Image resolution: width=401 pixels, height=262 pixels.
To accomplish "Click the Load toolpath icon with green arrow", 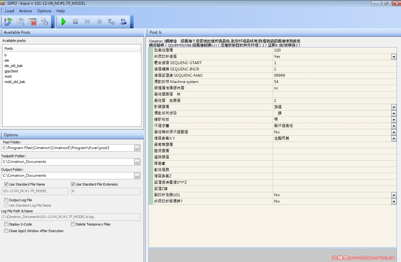I will [8, 22].
